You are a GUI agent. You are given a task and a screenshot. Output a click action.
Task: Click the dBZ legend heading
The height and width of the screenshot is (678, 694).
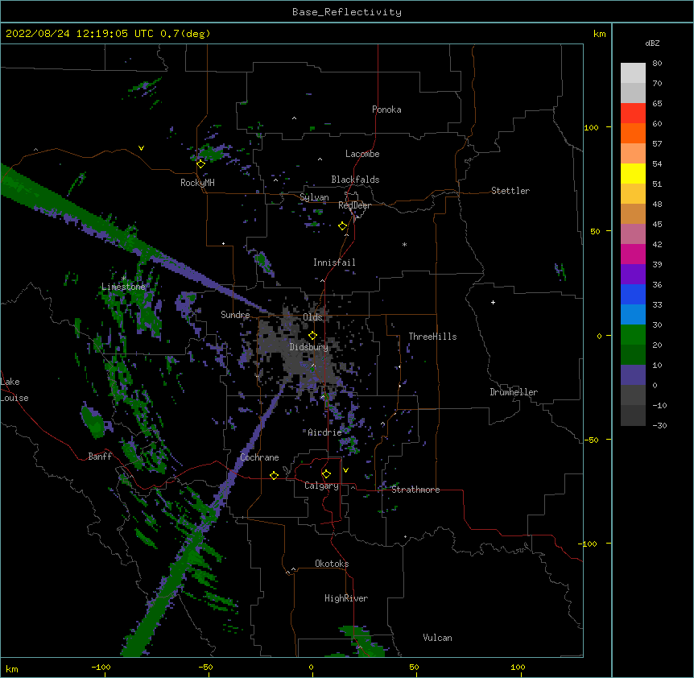tap(652, 43)
